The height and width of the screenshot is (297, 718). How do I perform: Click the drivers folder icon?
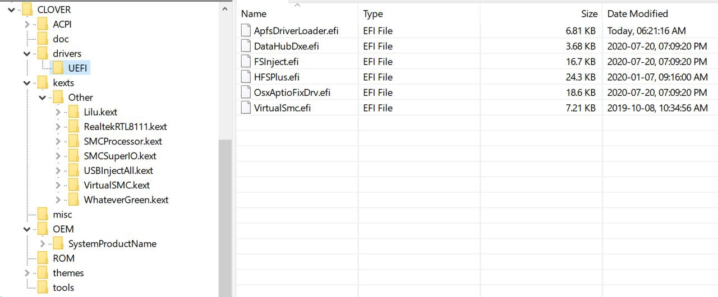pyautogui.click(x=43, y=53)
